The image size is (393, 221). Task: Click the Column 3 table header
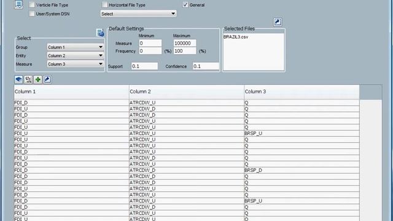302,91
